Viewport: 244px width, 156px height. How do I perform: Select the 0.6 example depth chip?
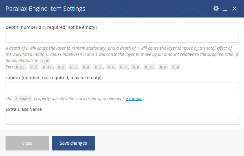111,67
